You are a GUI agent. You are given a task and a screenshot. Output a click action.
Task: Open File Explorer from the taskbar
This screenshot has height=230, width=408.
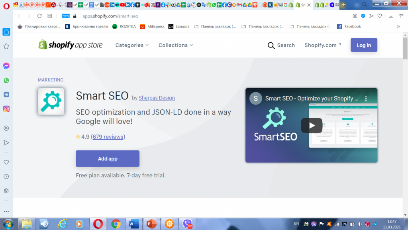tap(27, 224)
